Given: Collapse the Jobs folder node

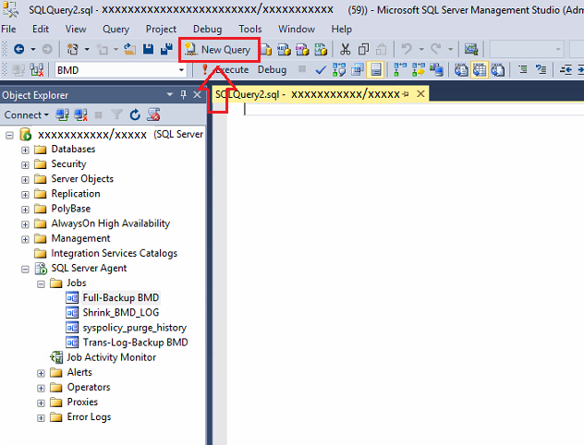Looking at the screenshot, I should click(41, 283).
